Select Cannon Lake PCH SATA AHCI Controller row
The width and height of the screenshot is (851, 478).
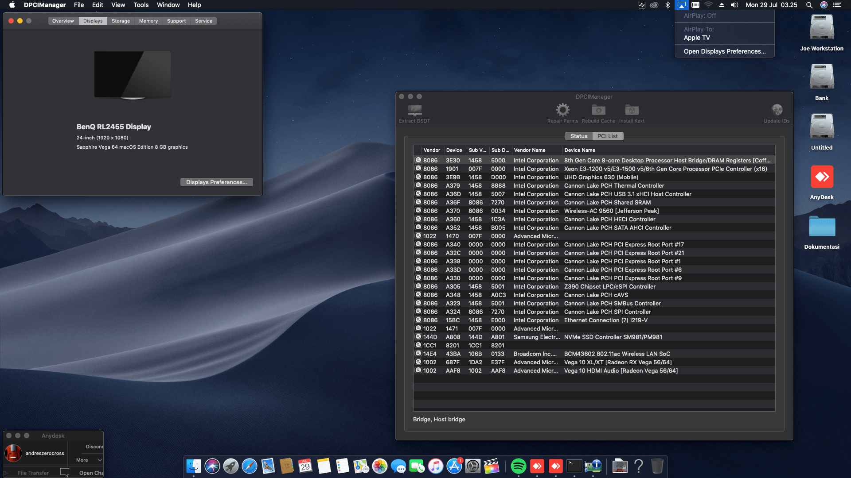[594, 227]
